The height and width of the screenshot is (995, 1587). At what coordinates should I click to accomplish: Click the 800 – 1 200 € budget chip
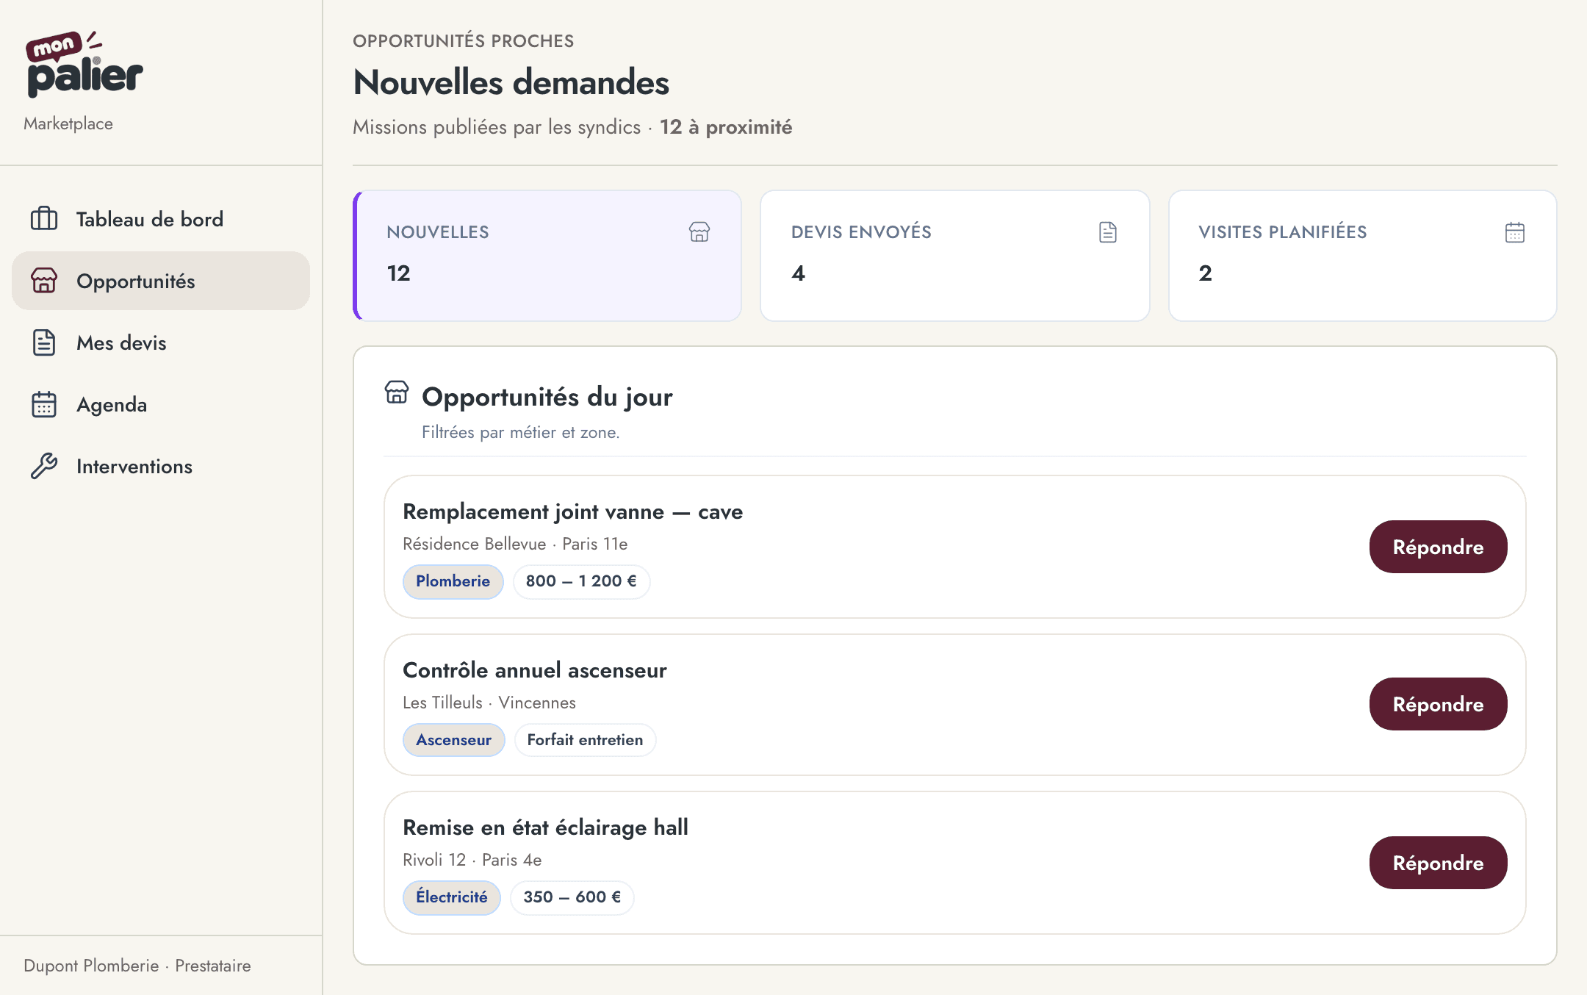pos(581,581)
